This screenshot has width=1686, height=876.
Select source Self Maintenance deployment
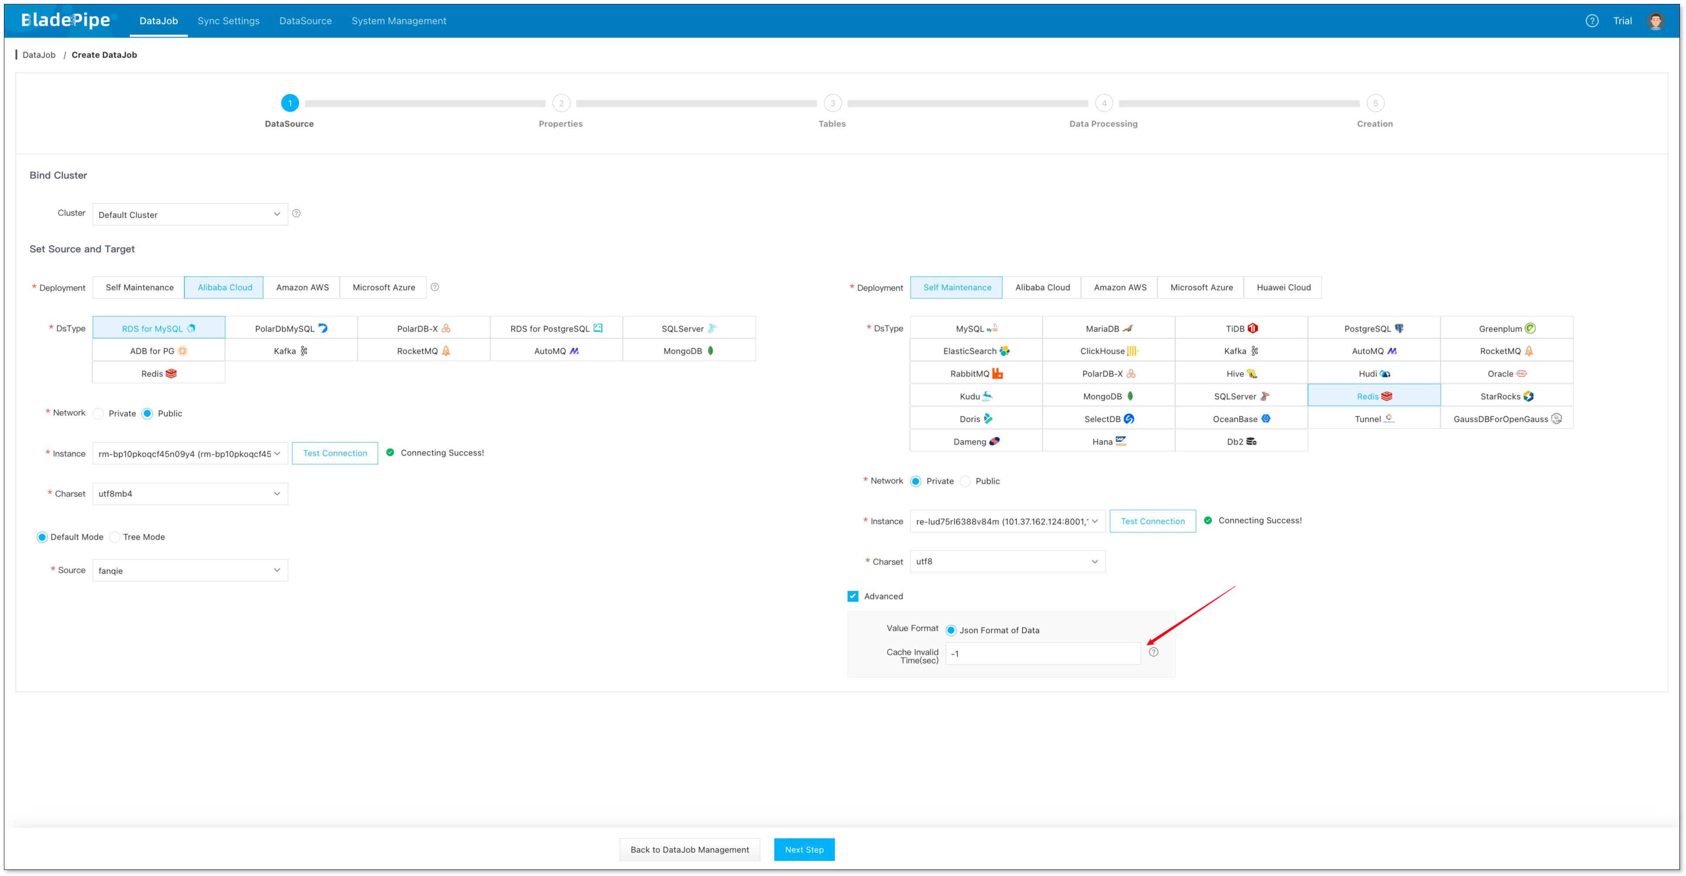tap(140, 288)
